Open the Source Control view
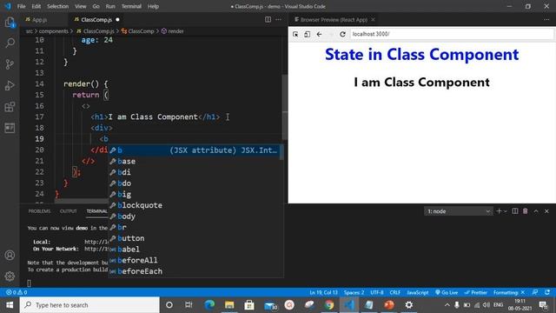 pos(10,64)
